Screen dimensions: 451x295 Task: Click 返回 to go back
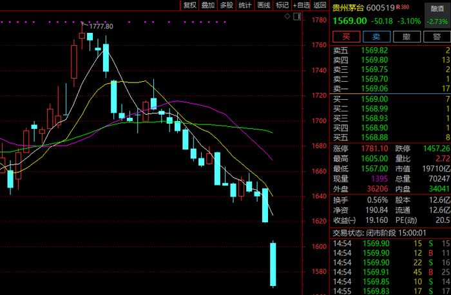click(x=320, y=5)
